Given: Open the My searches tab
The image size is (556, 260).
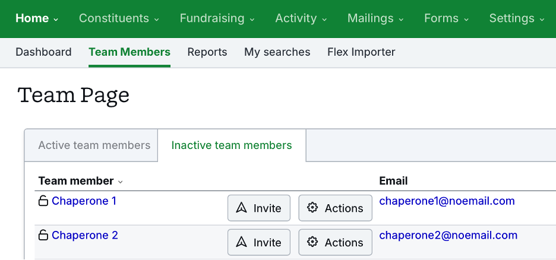Looking at the screenshot, I should click(277, 52).
